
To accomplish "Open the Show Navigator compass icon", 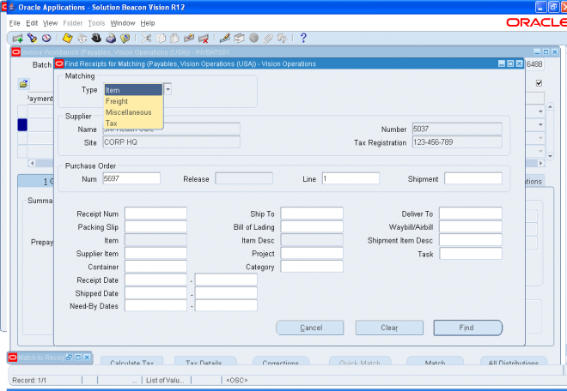I will pyautogui.click(x=46, y=38).
